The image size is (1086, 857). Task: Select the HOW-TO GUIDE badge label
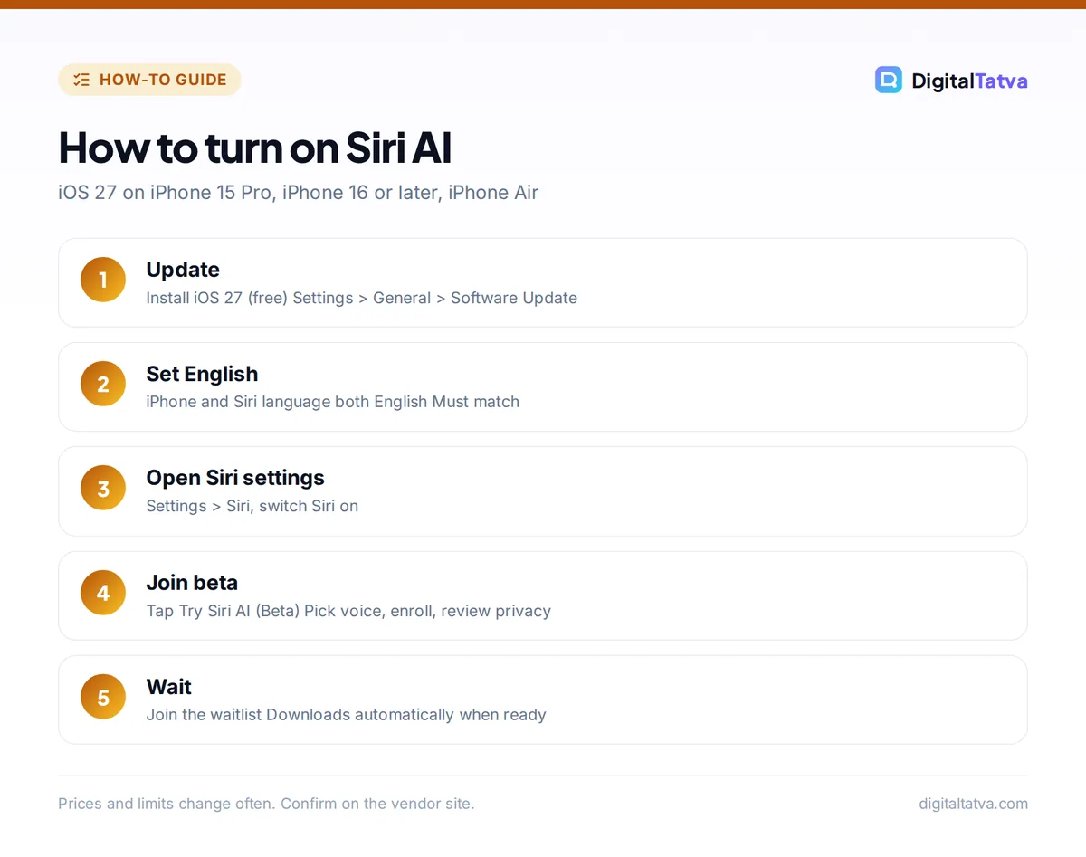coord(163,80)
